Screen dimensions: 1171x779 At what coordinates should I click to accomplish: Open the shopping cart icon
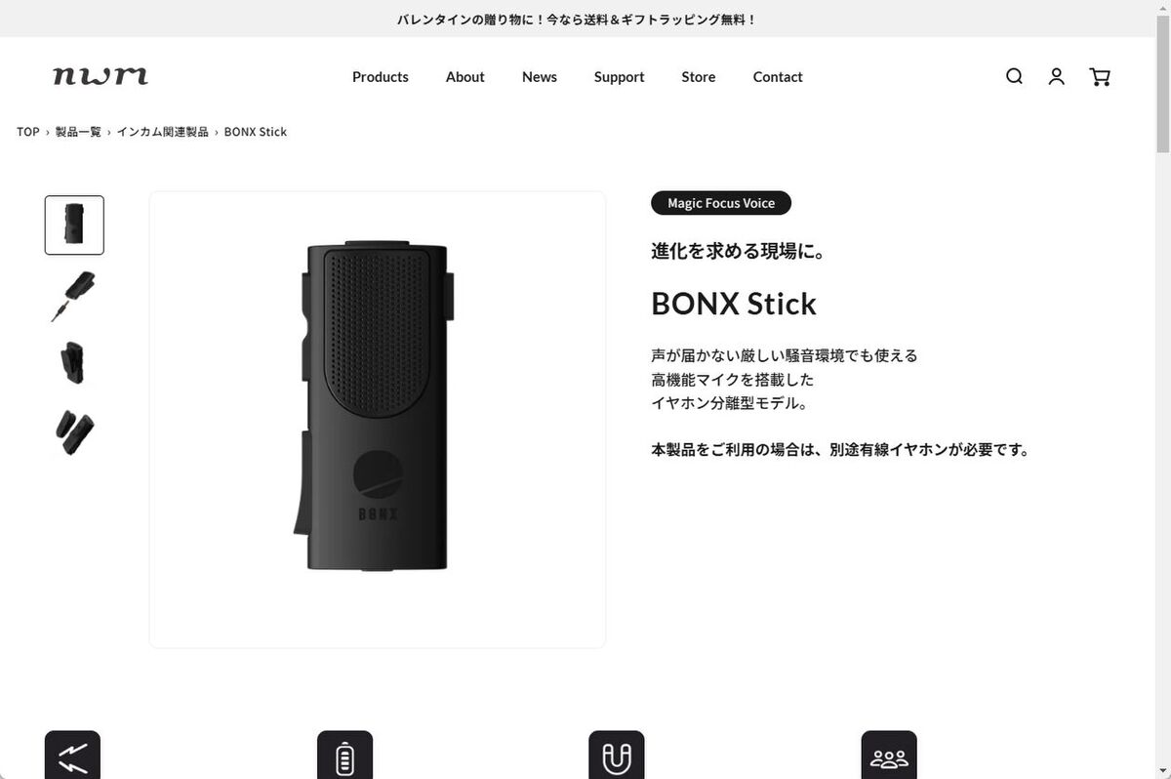(x=1100, y=76)
